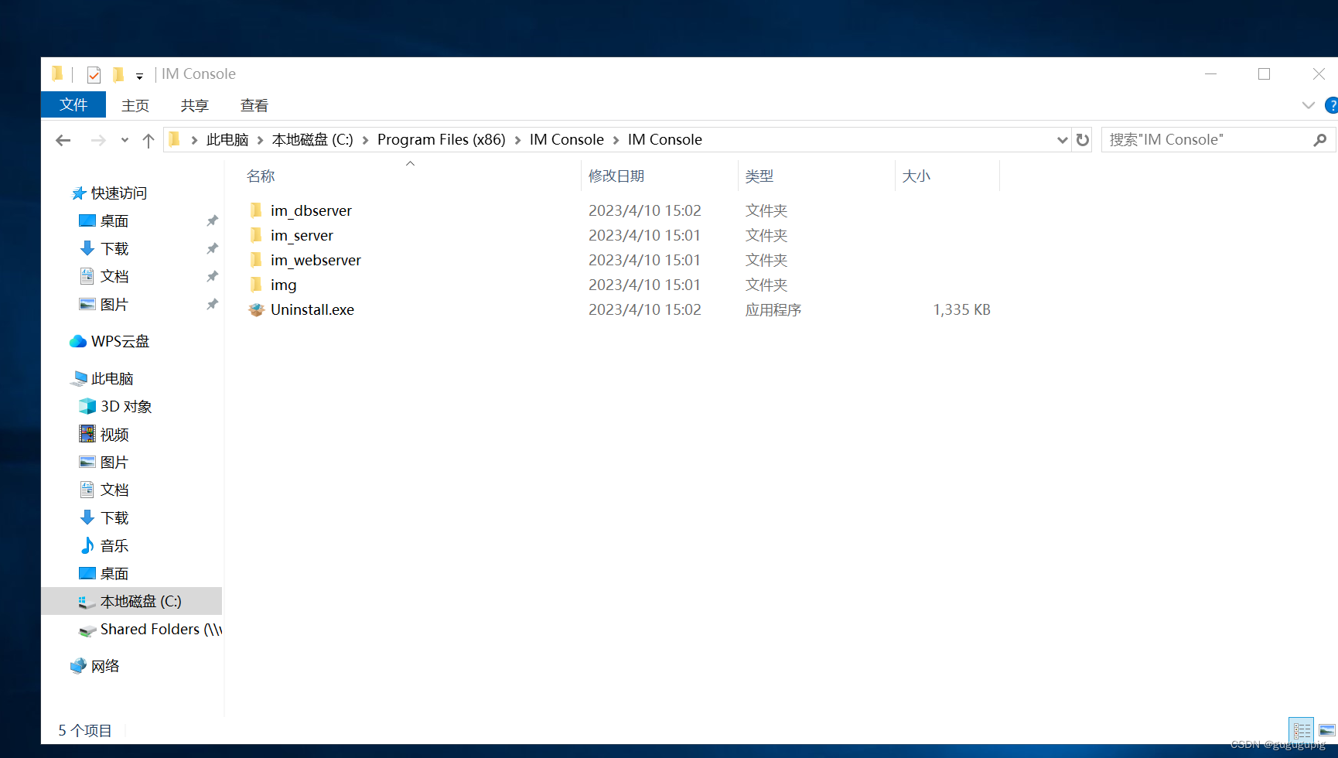This screenshot has width=1338, height=758.
Task: Click Program Files (x86) in the breadcrumb
Action: [441, 140]
